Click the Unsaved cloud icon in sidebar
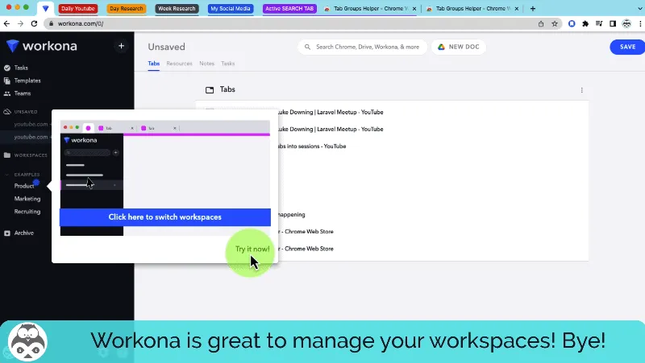This screenshot has height=363, width=645. [x=7, y=112]
